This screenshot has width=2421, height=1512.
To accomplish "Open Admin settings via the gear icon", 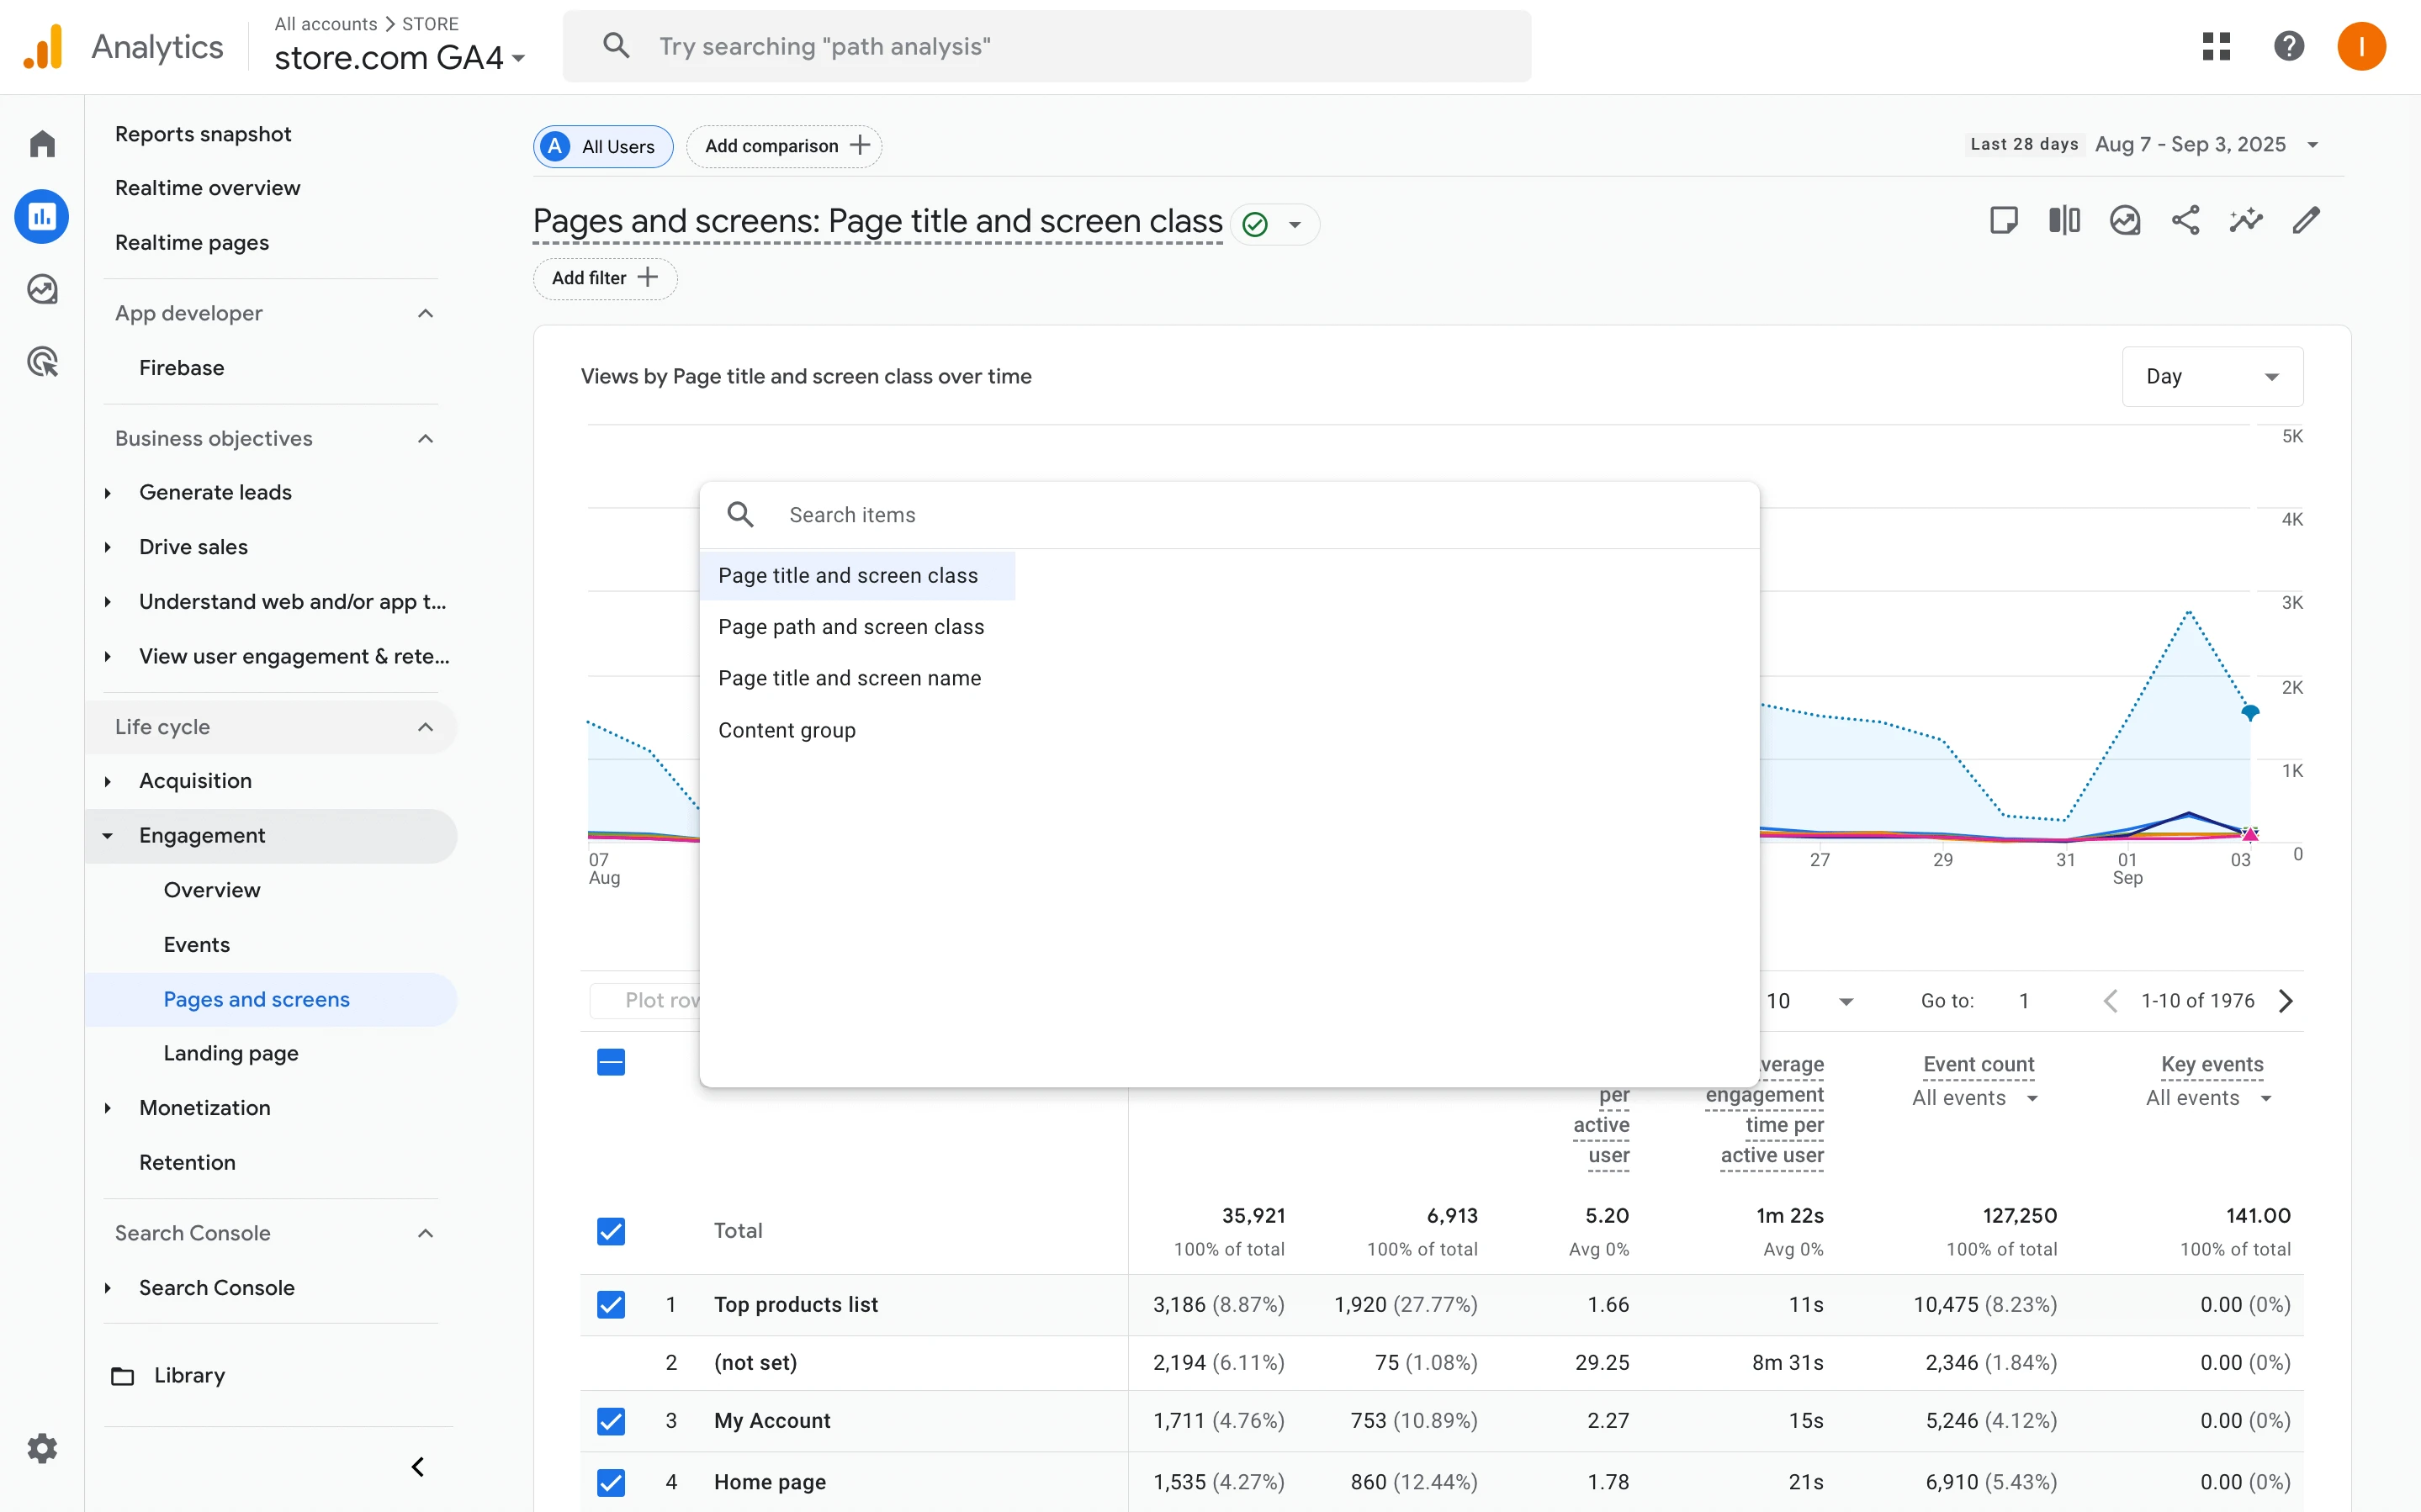I will pyautogui.click(x=43, y=1447).
